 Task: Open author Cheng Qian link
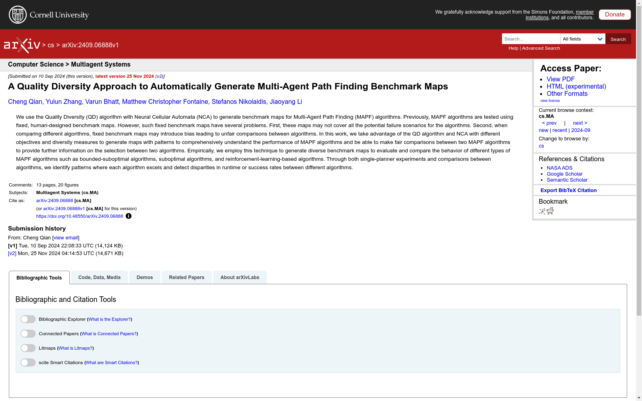(25, 102)
